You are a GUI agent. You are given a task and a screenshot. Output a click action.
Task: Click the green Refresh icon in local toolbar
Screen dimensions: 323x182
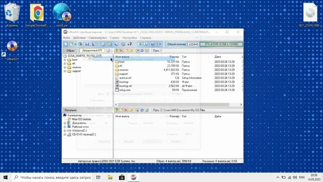click(147, 110)
